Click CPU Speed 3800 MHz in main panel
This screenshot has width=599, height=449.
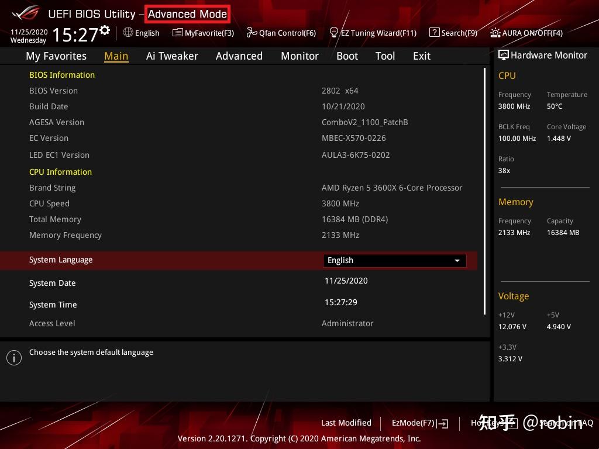[x=340, y=203]
